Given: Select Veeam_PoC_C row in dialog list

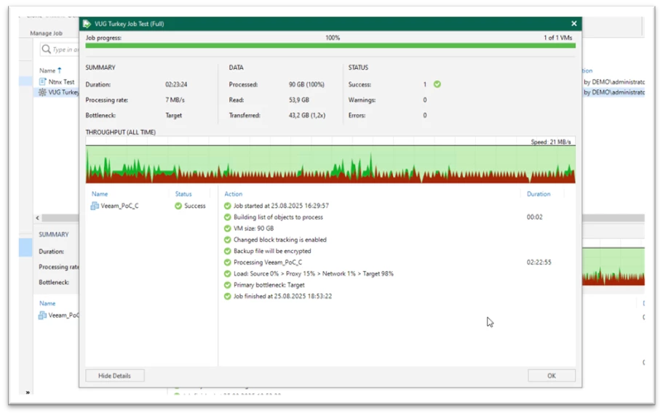Looking at the screenshot, I should click(151, 206).
